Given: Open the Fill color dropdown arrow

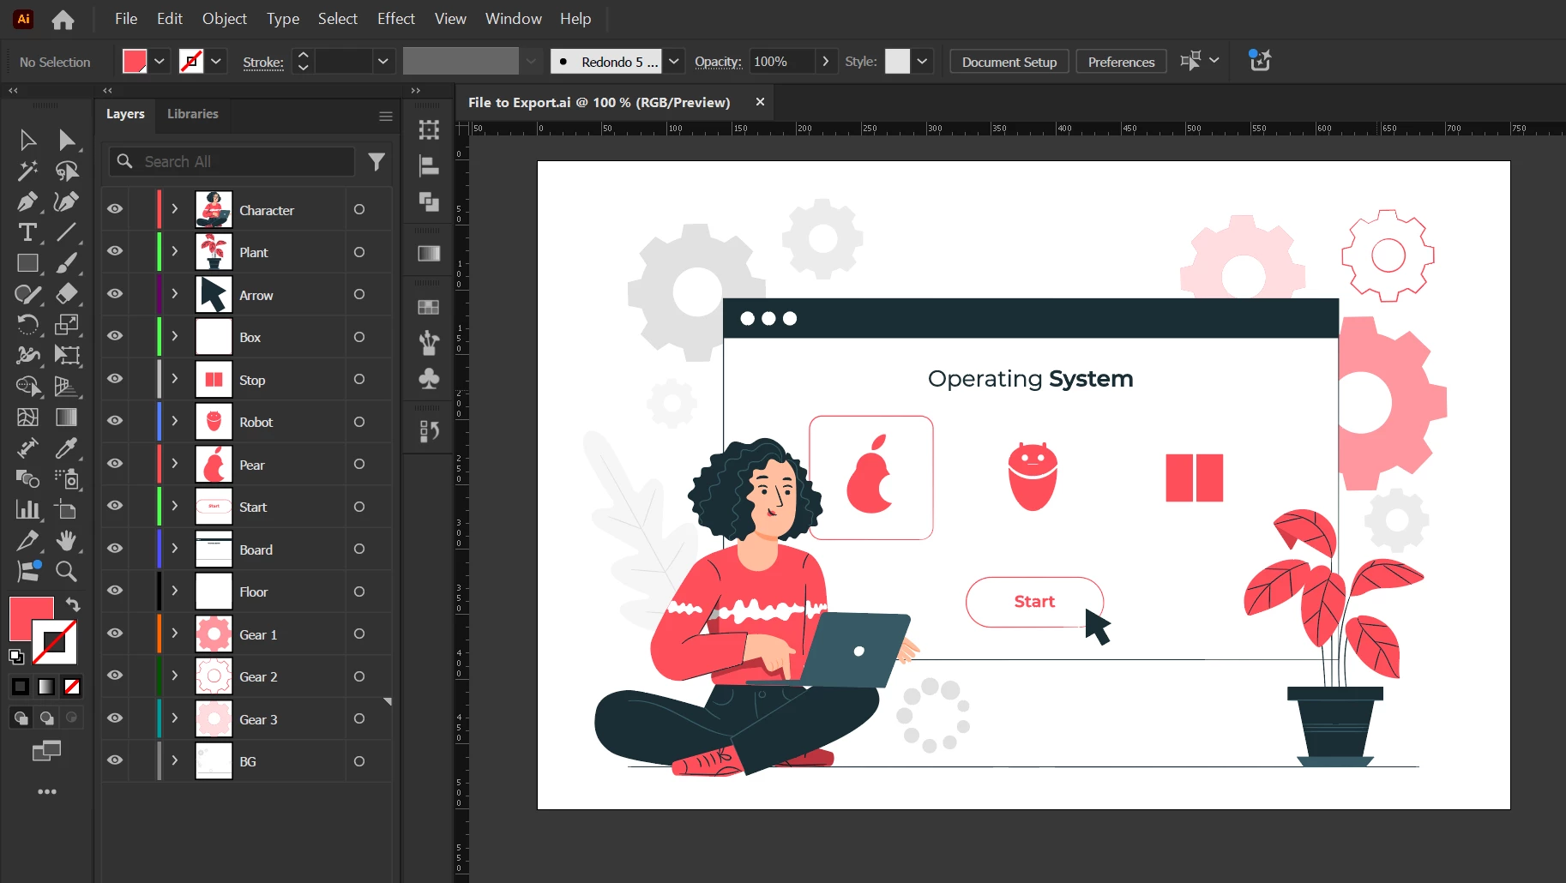Looking at the screenshot, I should click(x=160, y=62).
